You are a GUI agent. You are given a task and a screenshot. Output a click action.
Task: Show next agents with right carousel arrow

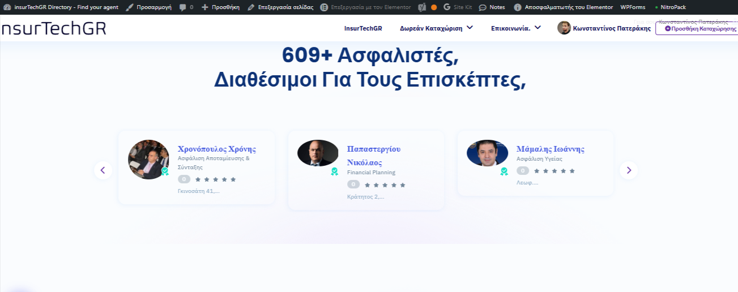(x=629, y=170)
